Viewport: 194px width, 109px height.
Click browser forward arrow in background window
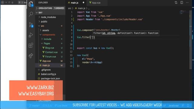pos(6,2)
